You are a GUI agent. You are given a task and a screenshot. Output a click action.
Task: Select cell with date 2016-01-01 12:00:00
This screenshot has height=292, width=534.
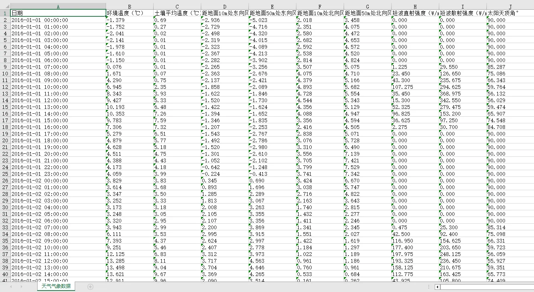click(x=58, y=100)
